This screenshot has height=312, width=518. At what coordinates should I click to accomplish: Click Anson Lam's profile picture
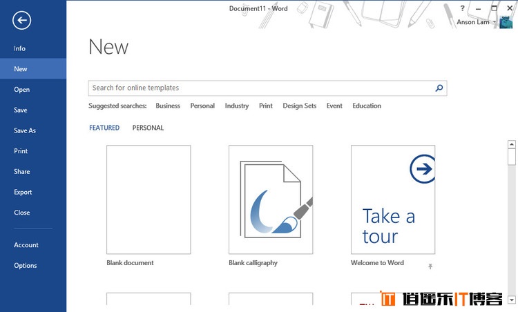[x=506, y=22]
